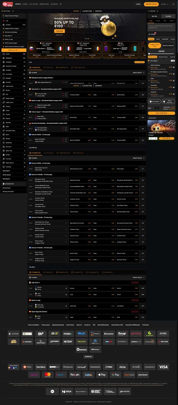Select American Football icon in sidebar
The image size is (178, 405).
(x=4, y=66)
